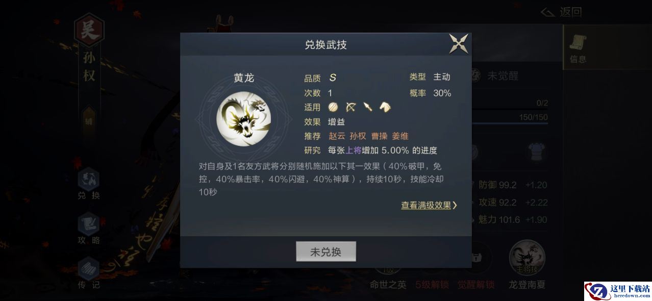The image size is (652, 301).
Task: Select recommended hero 姜维
Action: click(x=400, y=136)
